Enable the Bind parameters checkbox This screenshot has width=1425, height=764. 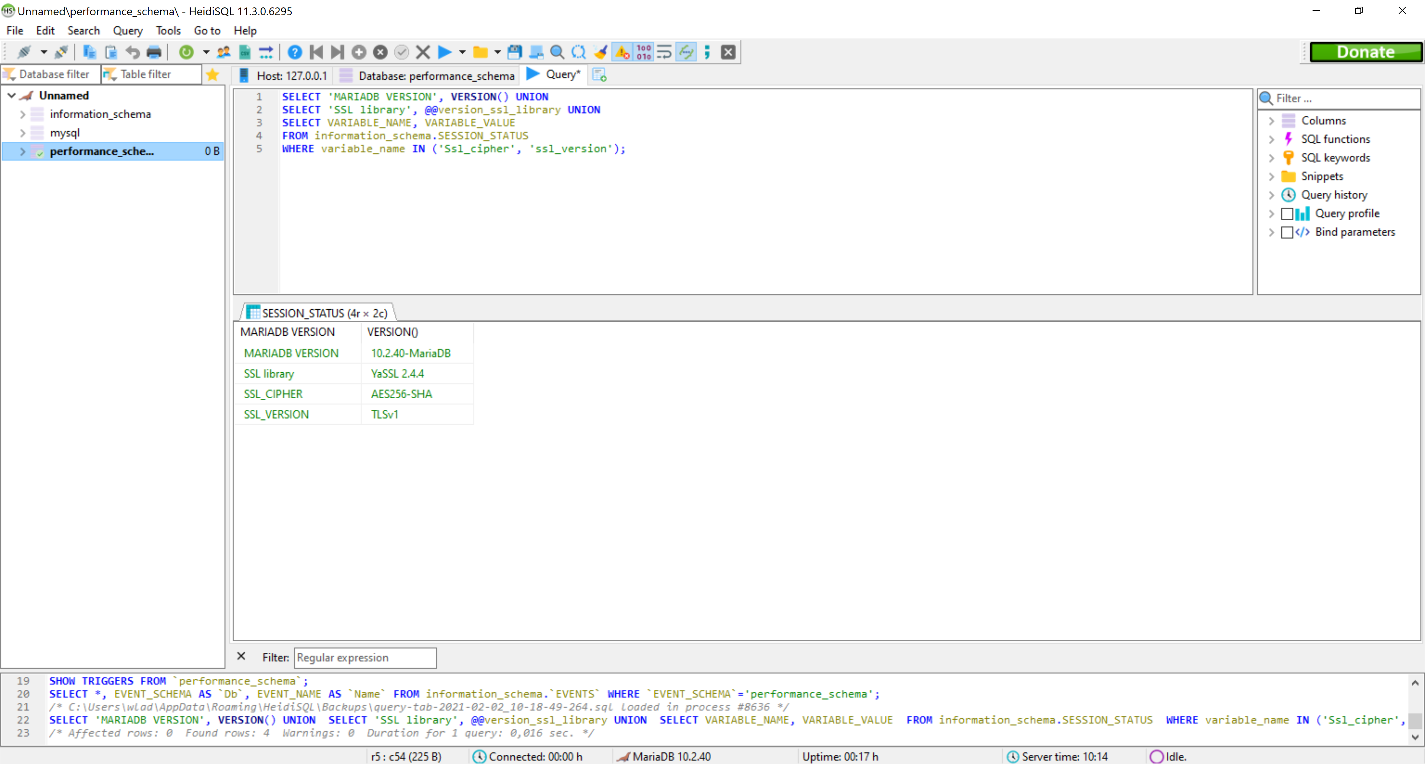[1287, 232]
